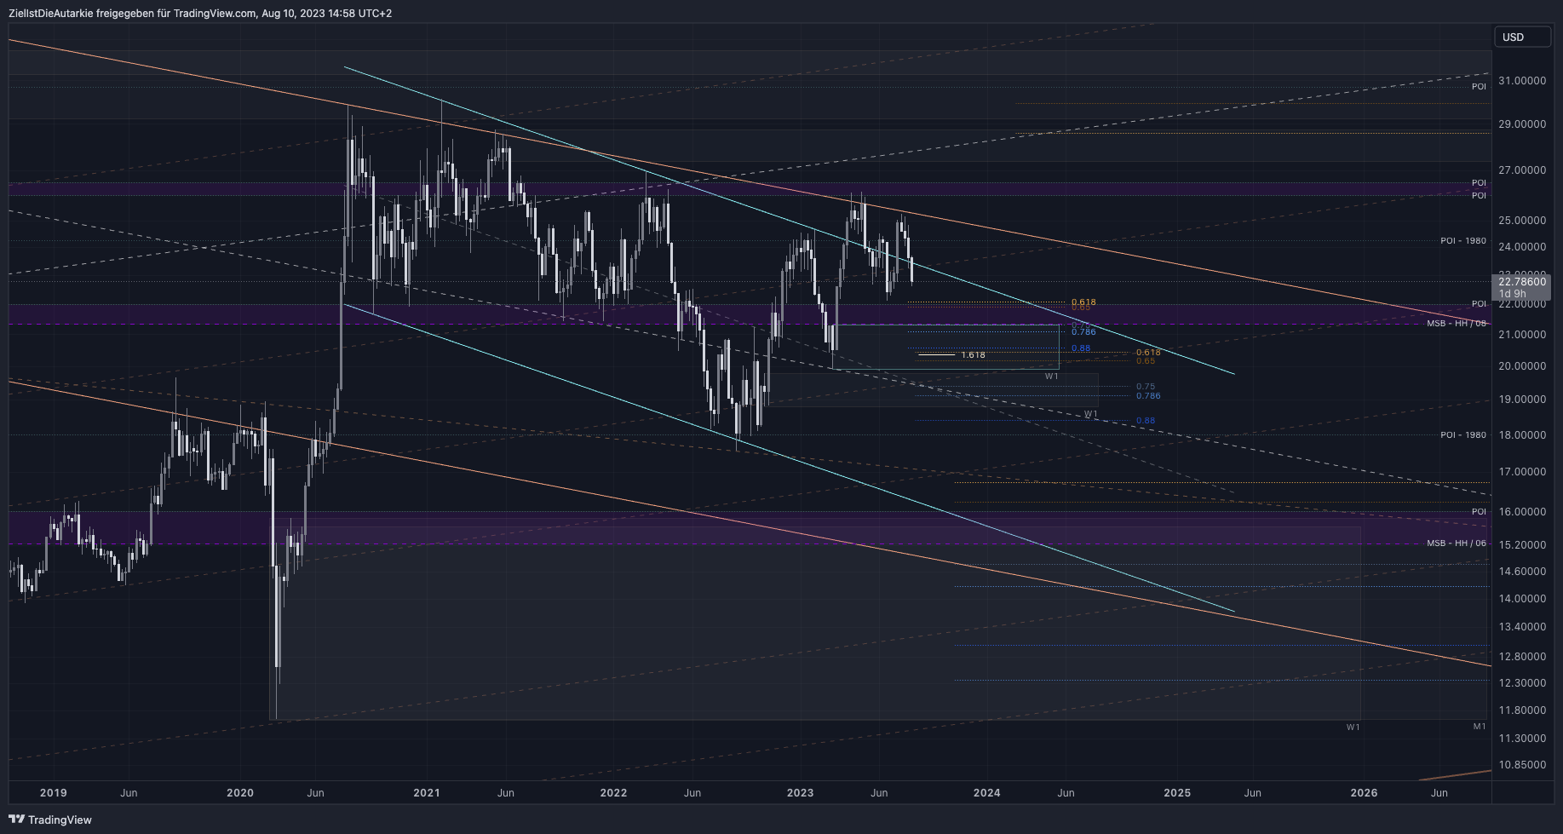Screen dimensions: 1563x834
Task: Click the 18.00000 price axis label
Action: (x=1522, y=435)
